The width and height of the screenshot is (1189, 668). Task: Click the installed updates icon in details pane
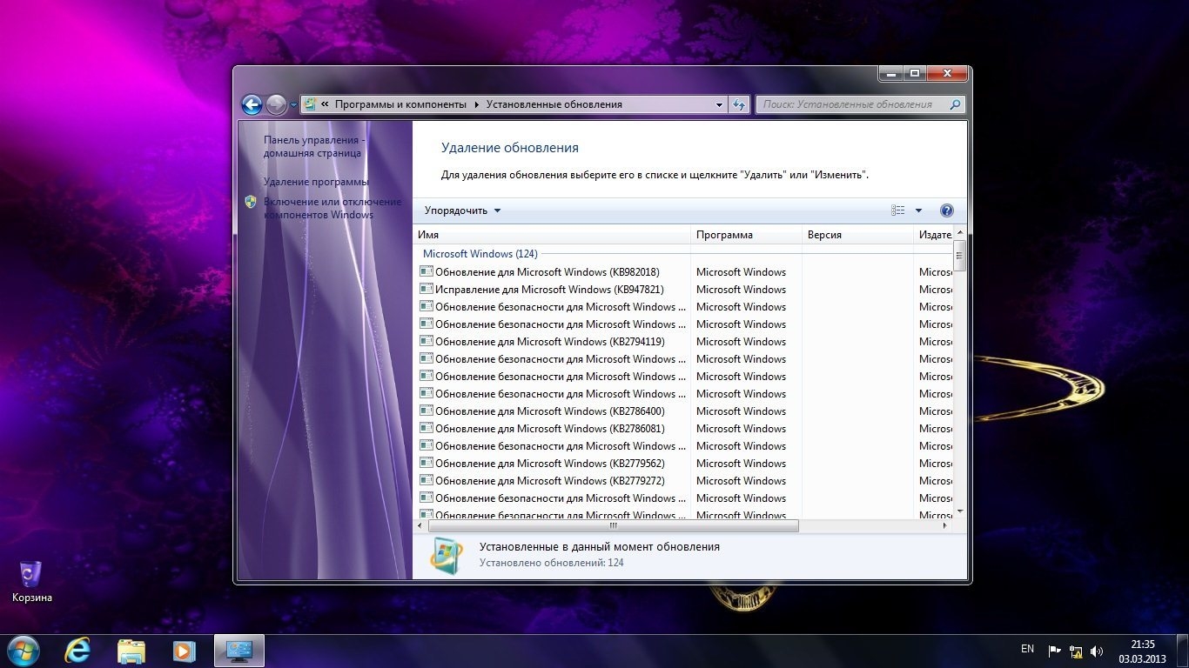coord(447,555)
